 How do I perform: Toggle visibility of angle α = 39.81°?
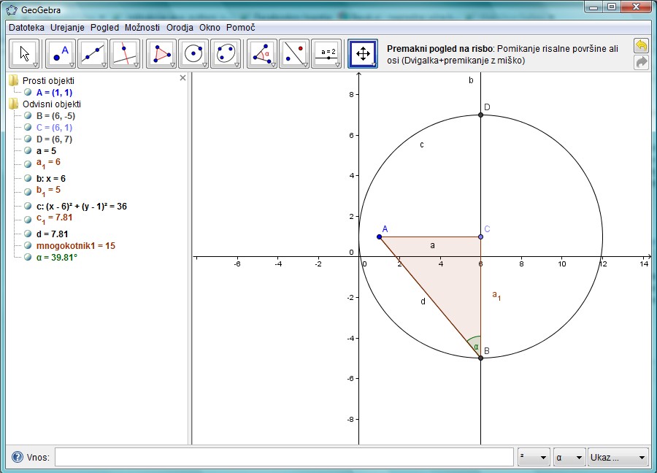[x=28, y=257]
